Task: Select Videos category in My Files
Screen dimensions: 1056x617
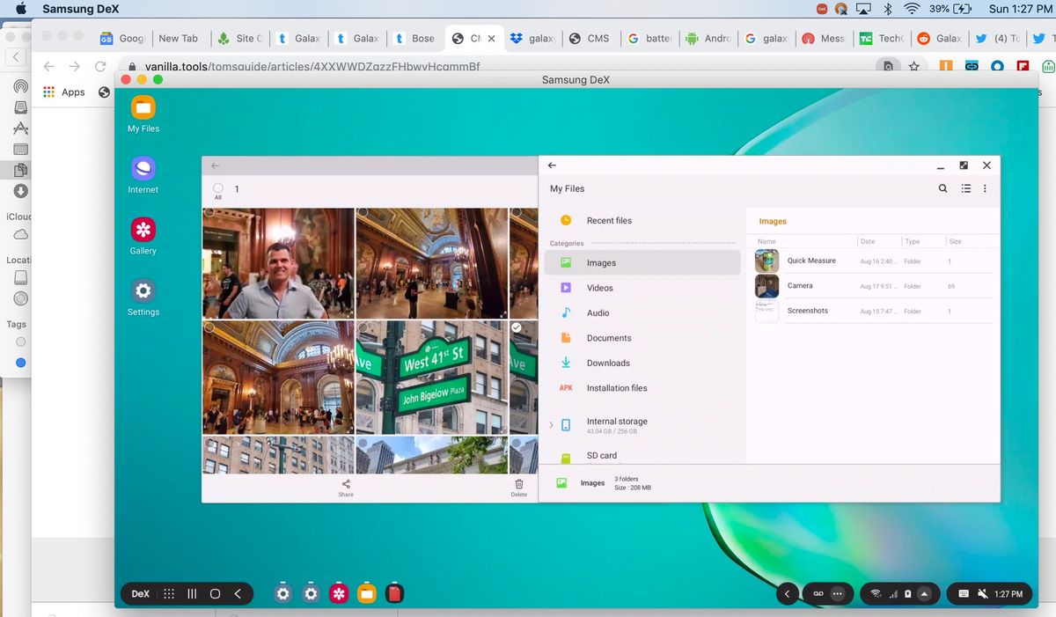Action: (599, 288)
